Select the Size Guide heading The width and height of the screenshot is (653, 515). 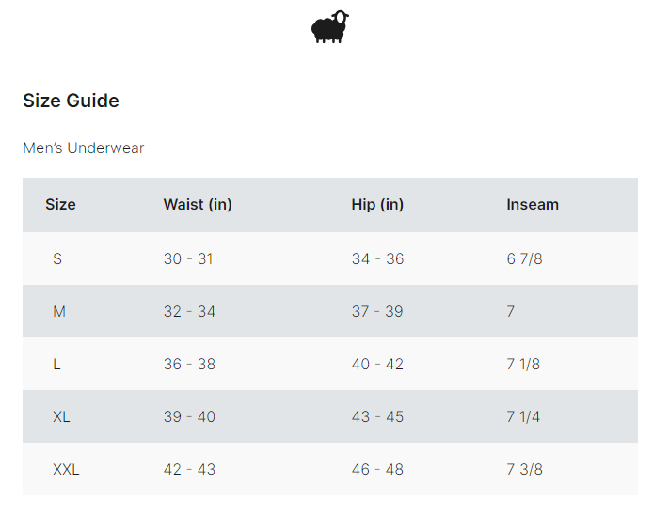click(71, 101)
